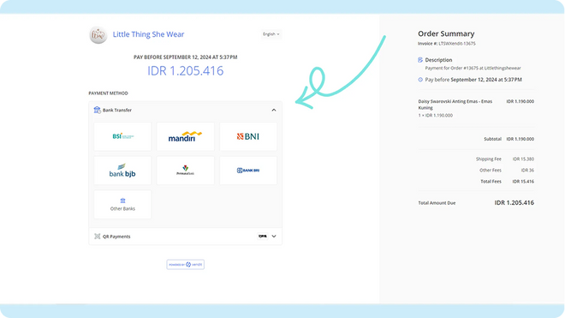Click the Little Thing She Wear logo
This screenshot has height=318, width=565.
coord(98,35)
